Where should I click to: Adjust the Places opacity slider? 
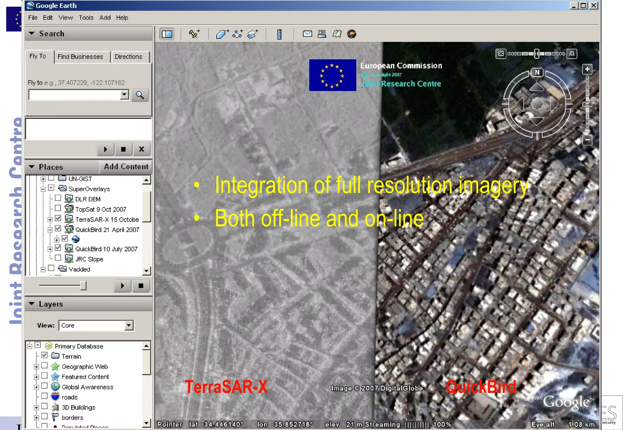[83, 286]
